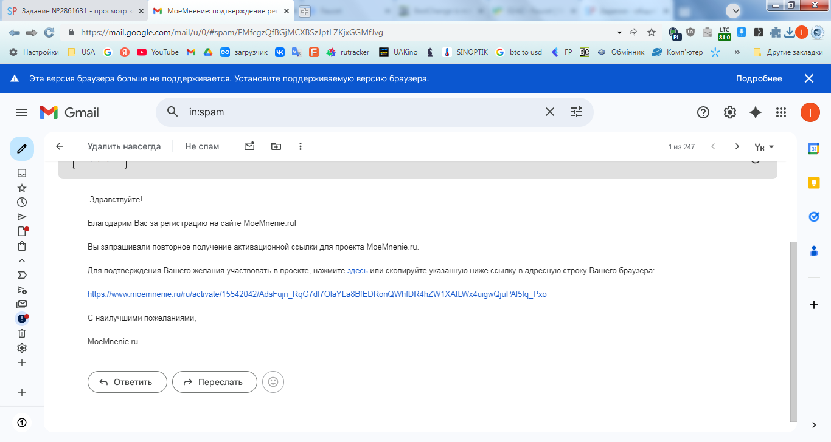Create a new label with plus icon
The height and width of the screenshot is (442, 831).
[22, 362]
